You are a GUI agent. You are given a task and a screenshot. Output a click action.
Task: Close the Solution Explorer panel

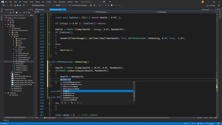32,10
